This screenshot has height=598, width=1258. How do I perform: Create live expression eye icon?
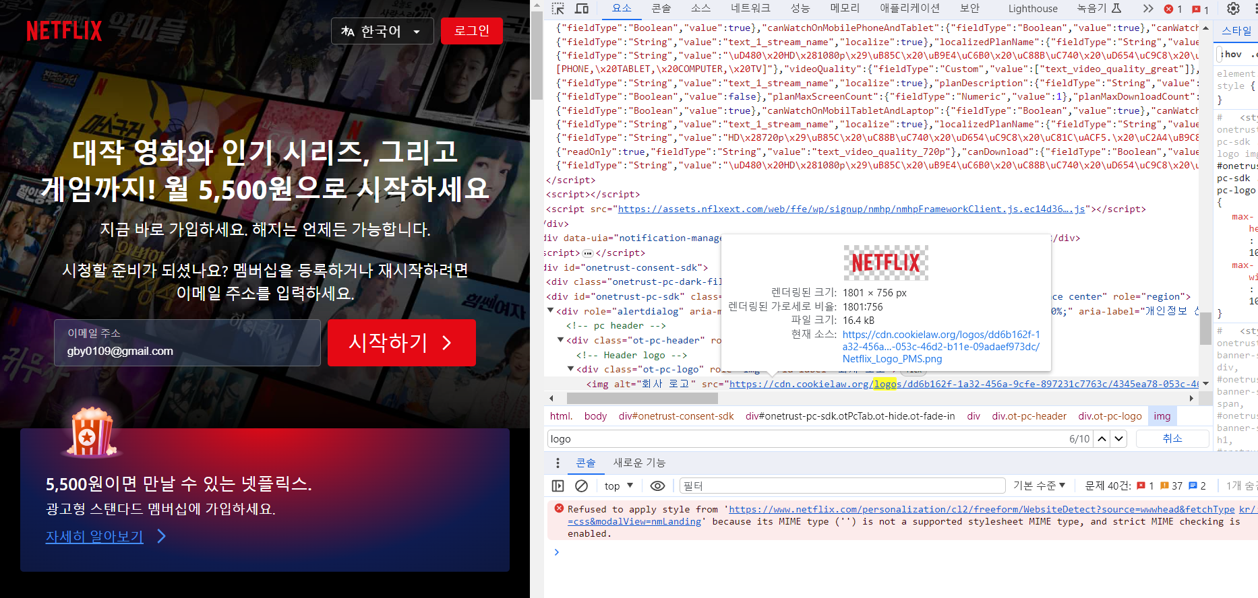[657, 486]
